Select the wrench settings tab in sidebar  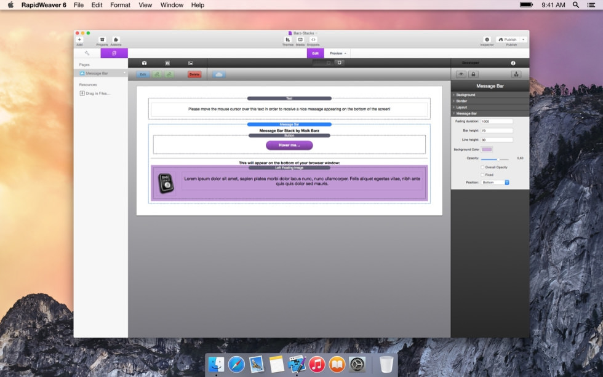coord(87,53)
